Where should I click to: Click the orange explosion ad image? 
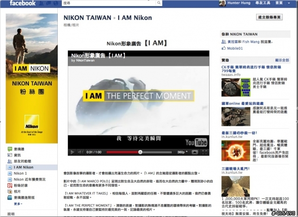point(236,151)
